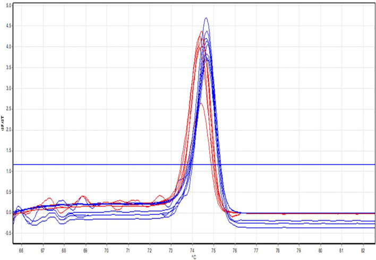Click the 70 temperature tick label

click(x=107, y=250)
